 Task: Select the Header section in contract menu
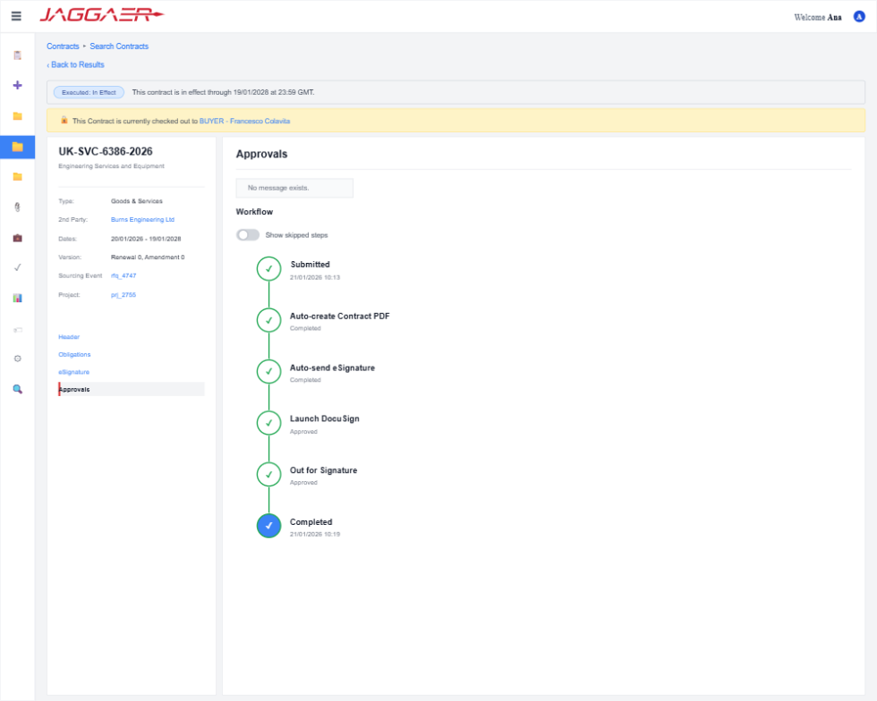(69, 337)
